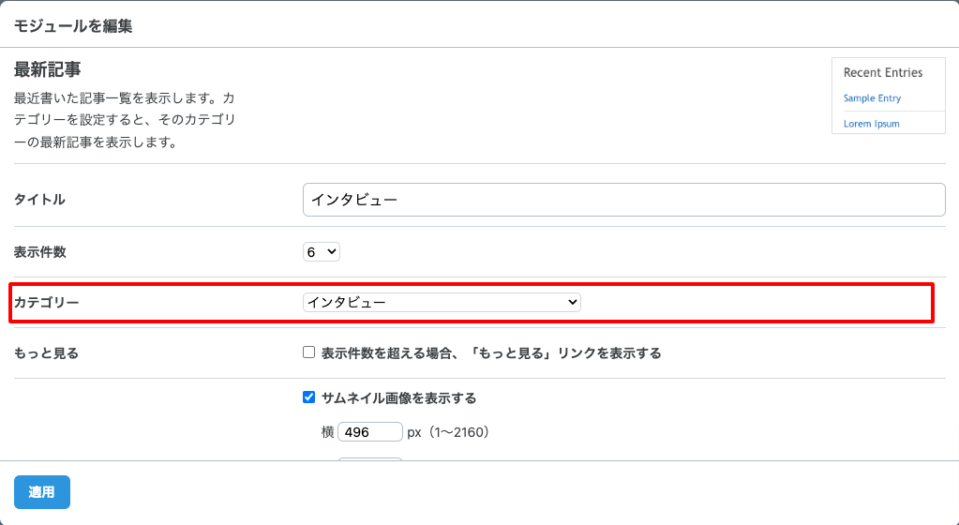Expand the カテゴリー dropdown showing インタビュー
The image size is (959, 525).
pos(442,302)
